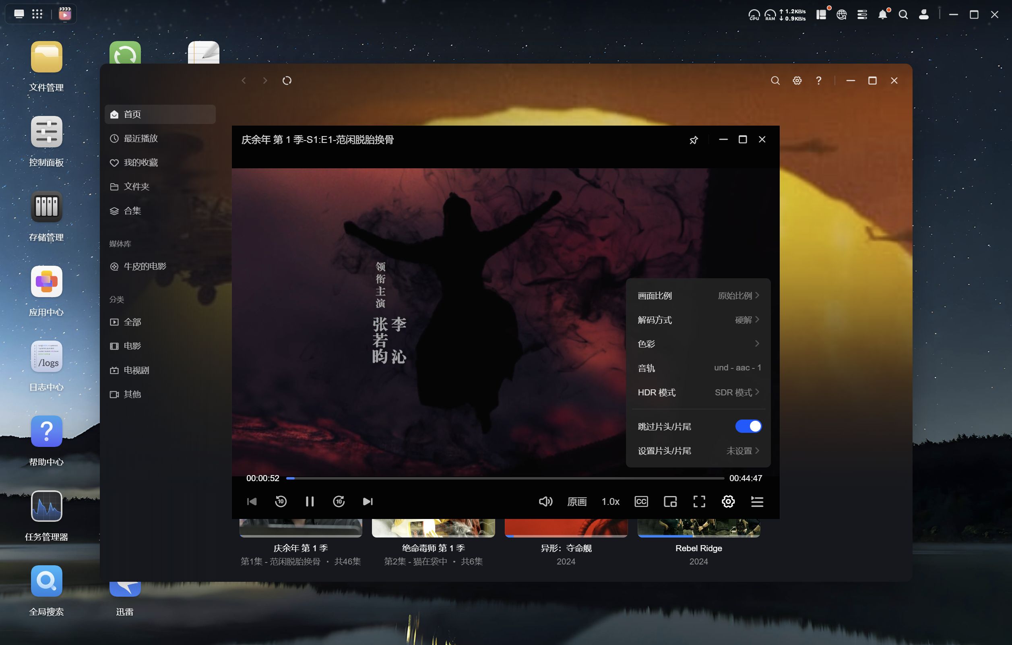
Task: Mute the player volume
Action: tap(545, 501)
